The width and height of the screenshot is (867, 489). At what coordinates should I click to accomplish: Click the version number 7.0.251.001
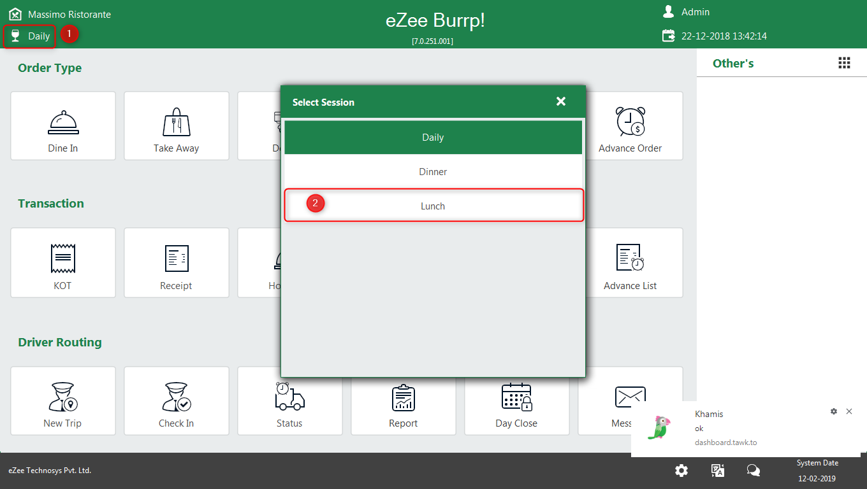point(433,41)
